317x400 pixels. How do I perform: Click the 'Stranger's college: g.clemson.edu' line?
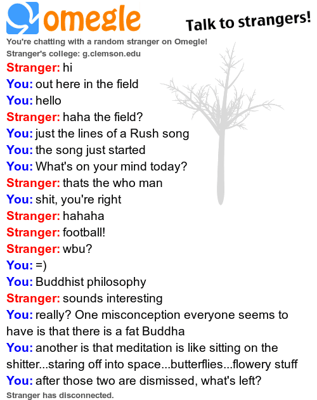(74, 54)
